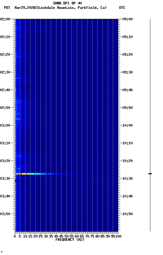The image size is (163, 255).
Task: Click the "09:00" UTC time label
Action: [128, 19]
